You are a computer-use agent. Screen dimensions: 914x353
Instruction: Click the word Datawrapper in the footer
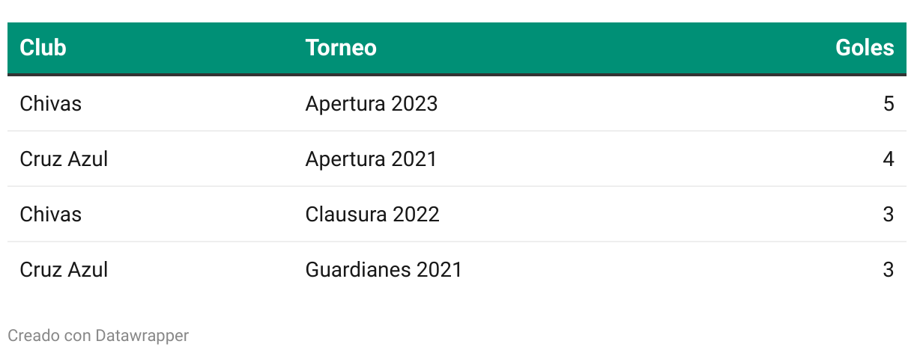142,335
